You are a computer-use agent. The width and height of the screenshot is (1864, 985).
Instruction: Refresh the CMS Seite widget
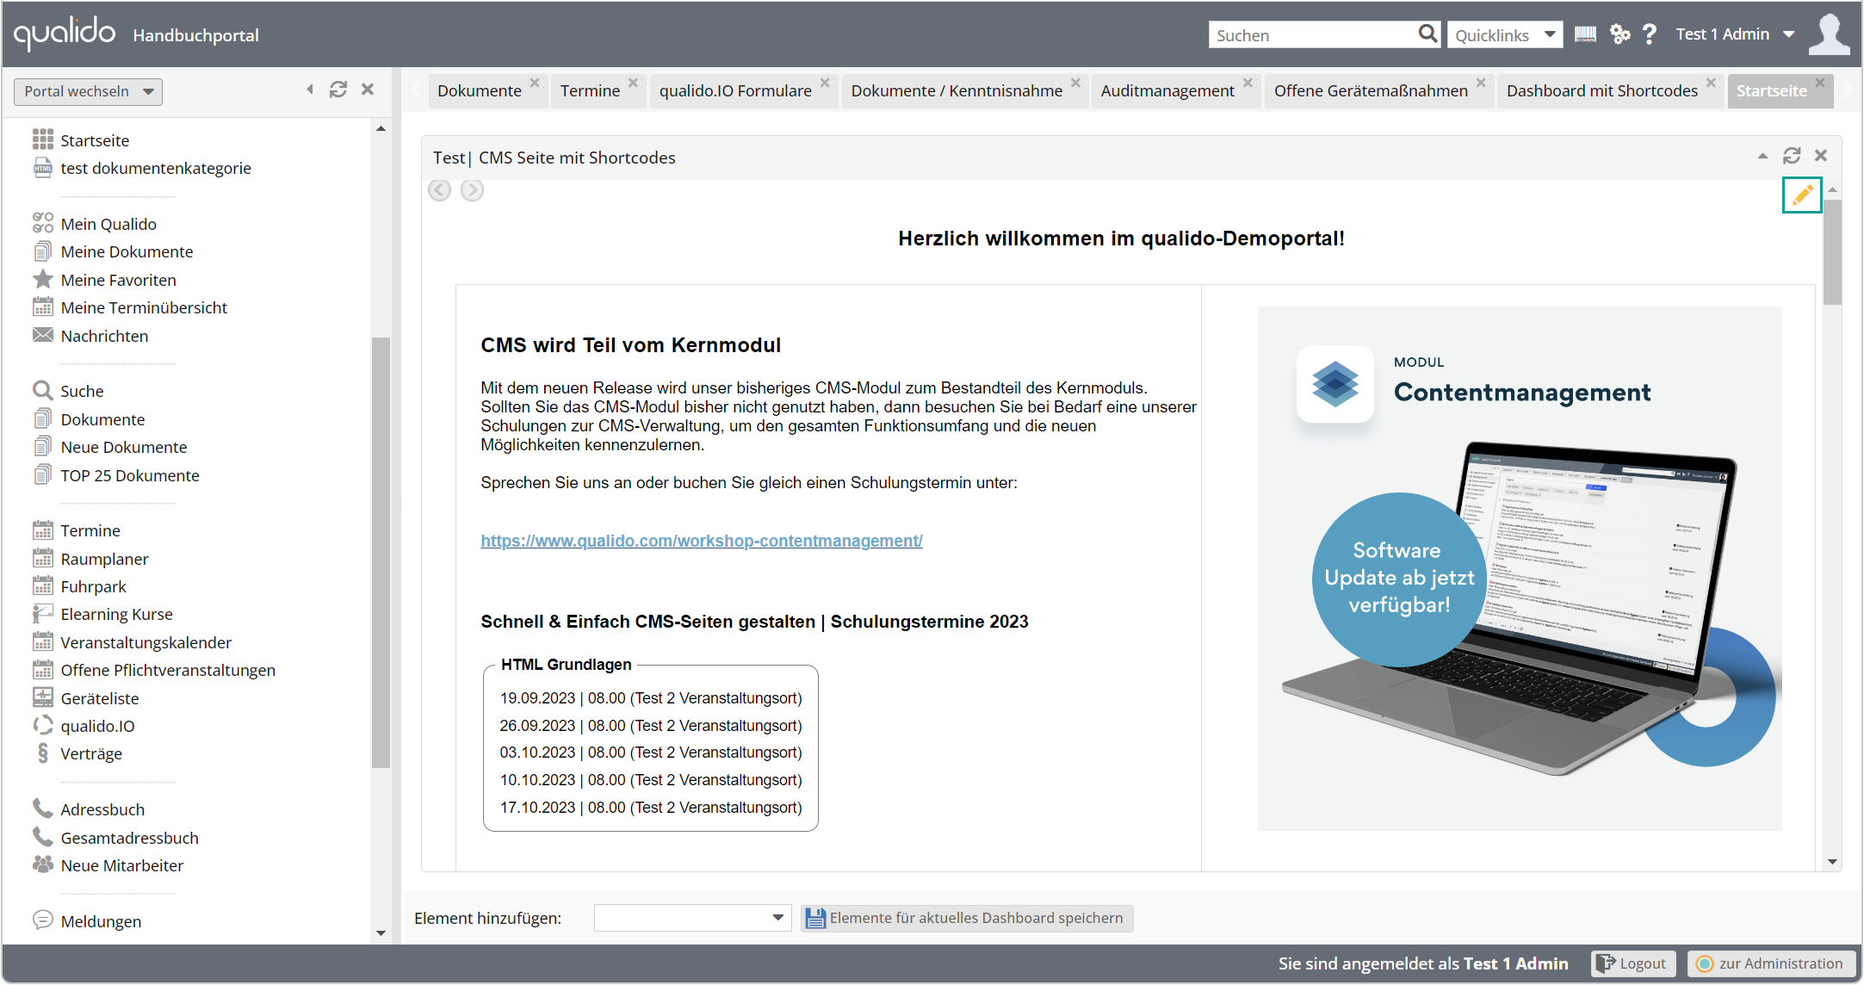(x=1792, y=156)
